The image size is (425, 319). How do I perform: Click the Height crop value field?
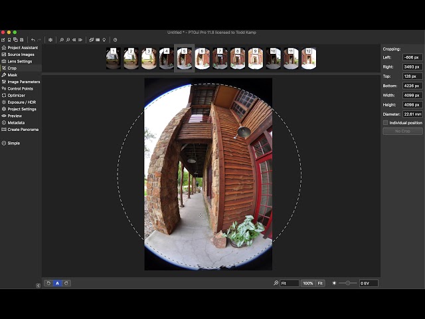(412, 105)
